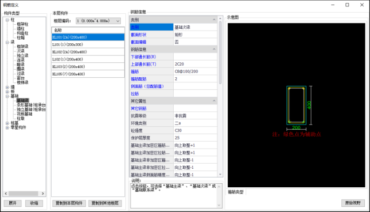Select 框架柱 in component tree

(x=22, y=24)
